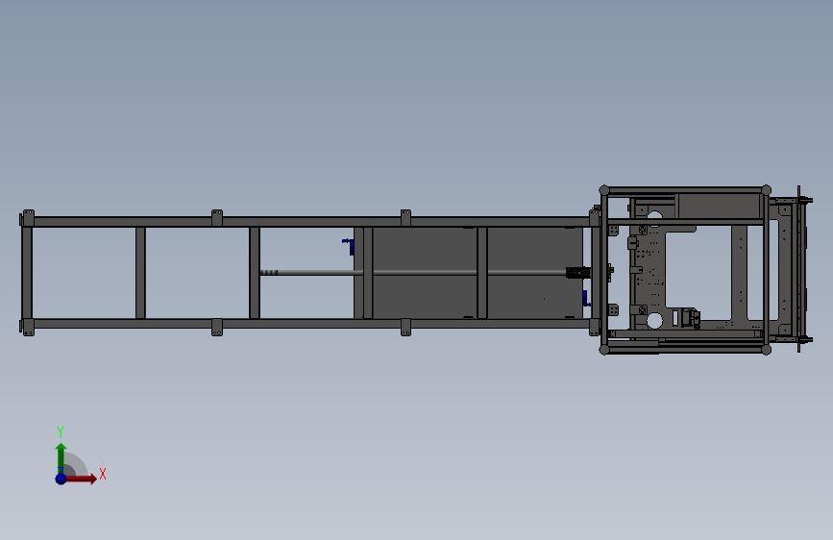Click the blue Z axis sphere of triad
This screenshot has height=540, width=833.
point(61,479)
